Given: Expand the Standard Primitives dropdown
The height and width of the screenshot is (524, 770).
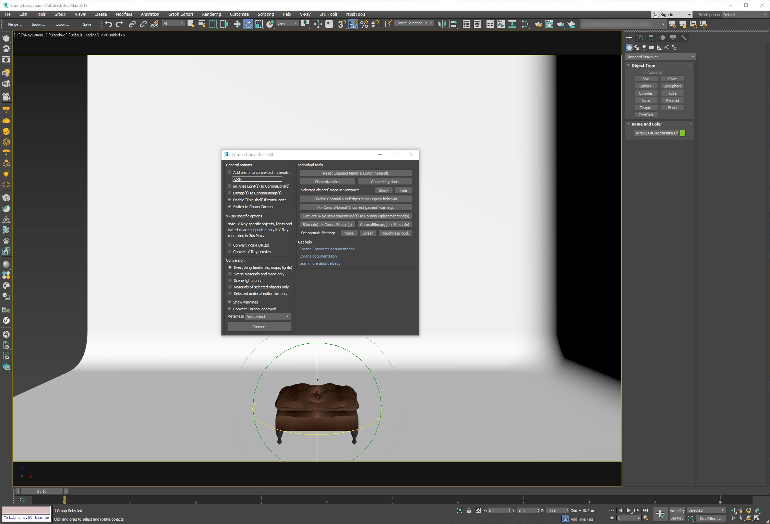Looking at the screenshot, I should click(x=660, y=57).
